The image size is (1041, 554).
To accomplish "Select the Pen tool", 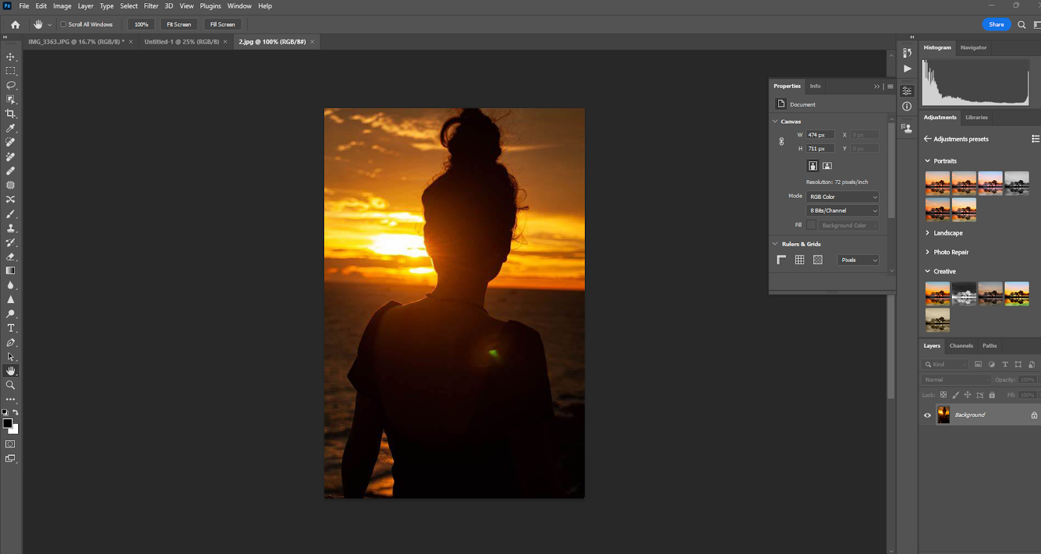I will [x=10, y=343].
